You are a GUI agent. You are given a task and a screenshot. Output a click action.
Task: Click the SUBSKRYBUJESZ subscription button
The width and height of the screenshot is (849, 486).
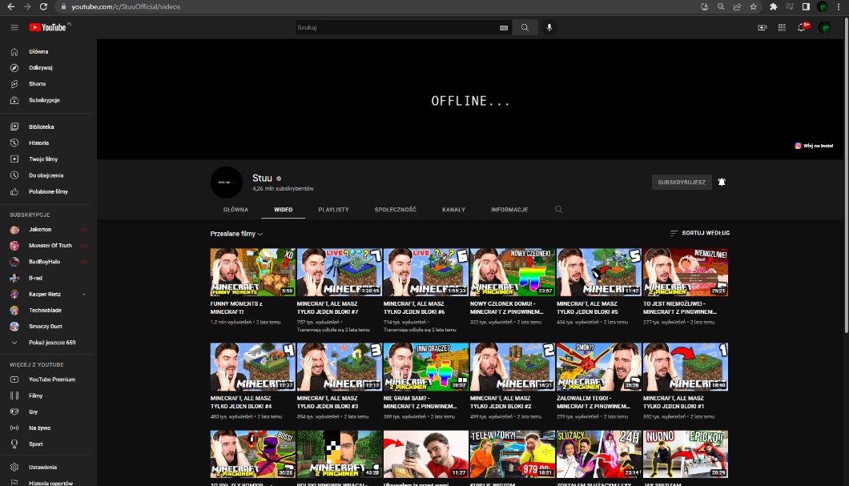[x=681, y=183]
